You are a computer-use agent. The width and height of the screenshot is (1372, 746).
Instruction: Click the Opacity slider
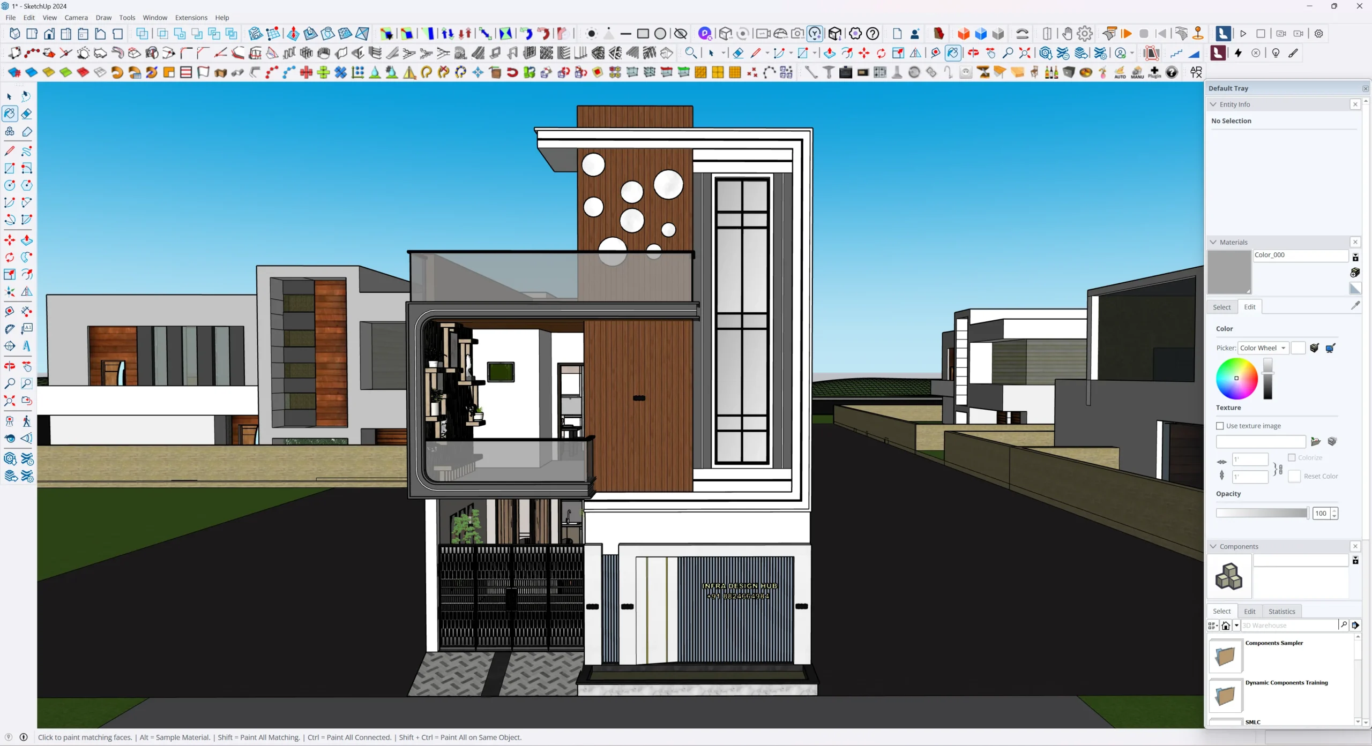(x=1262, y=513)
